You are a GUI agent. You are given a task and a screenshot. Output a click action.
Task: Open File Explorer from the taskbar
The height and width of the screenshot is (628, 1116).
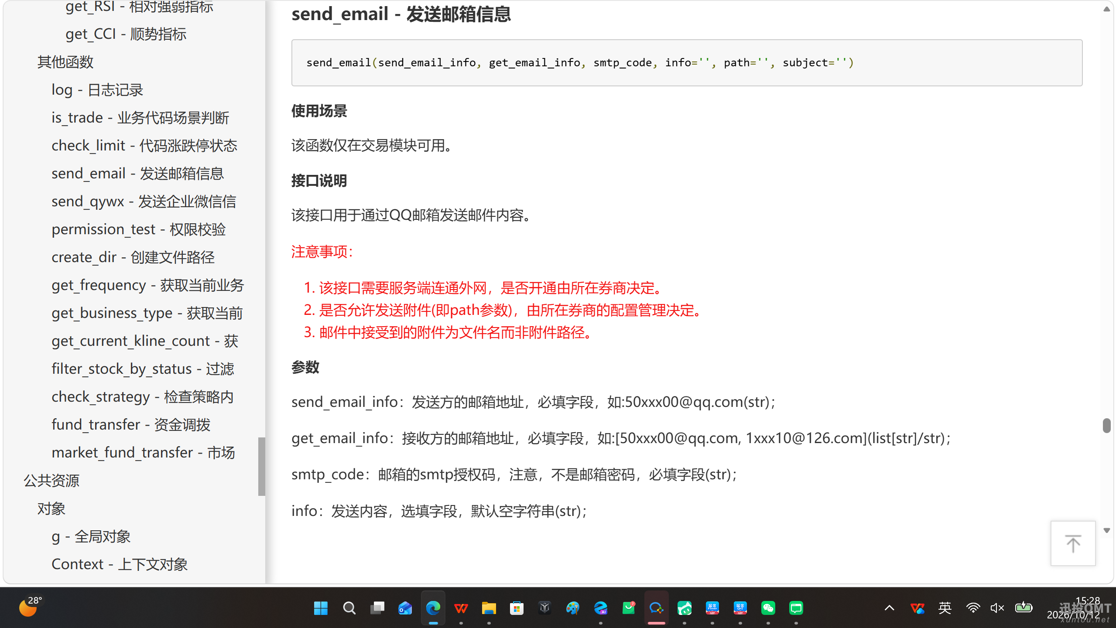click(x=489, y=608)
